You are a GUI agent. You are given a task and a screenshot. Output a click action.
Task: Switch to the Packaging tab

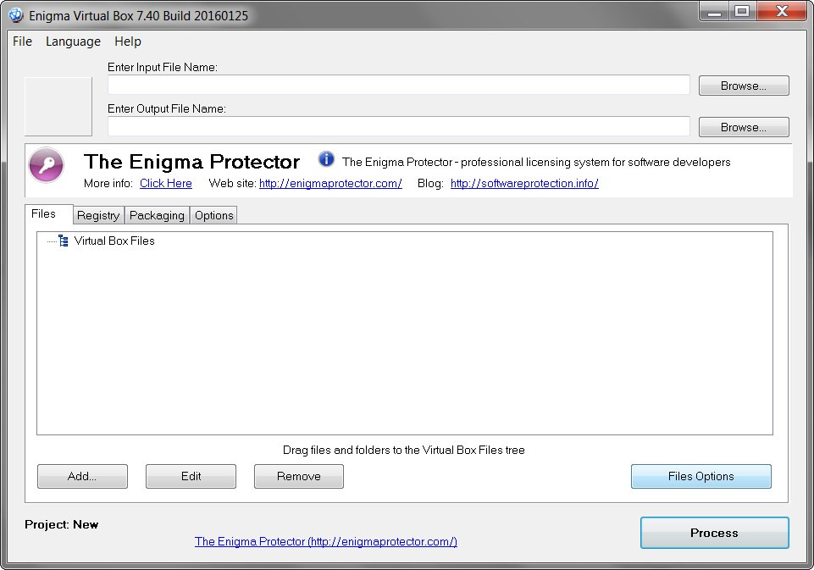[x=157, y=215]
